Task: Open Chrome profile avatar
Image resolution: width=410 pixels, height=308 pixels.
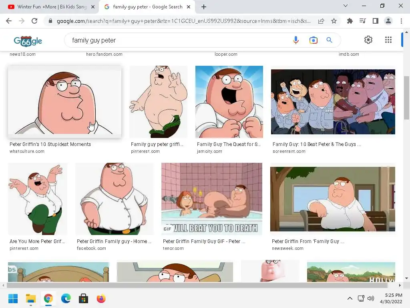Action: tap(388, 21)
